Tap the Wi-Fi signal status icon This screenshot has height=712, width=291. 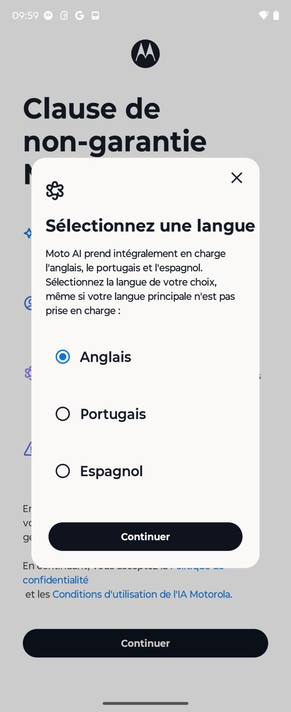click(263, 15)
